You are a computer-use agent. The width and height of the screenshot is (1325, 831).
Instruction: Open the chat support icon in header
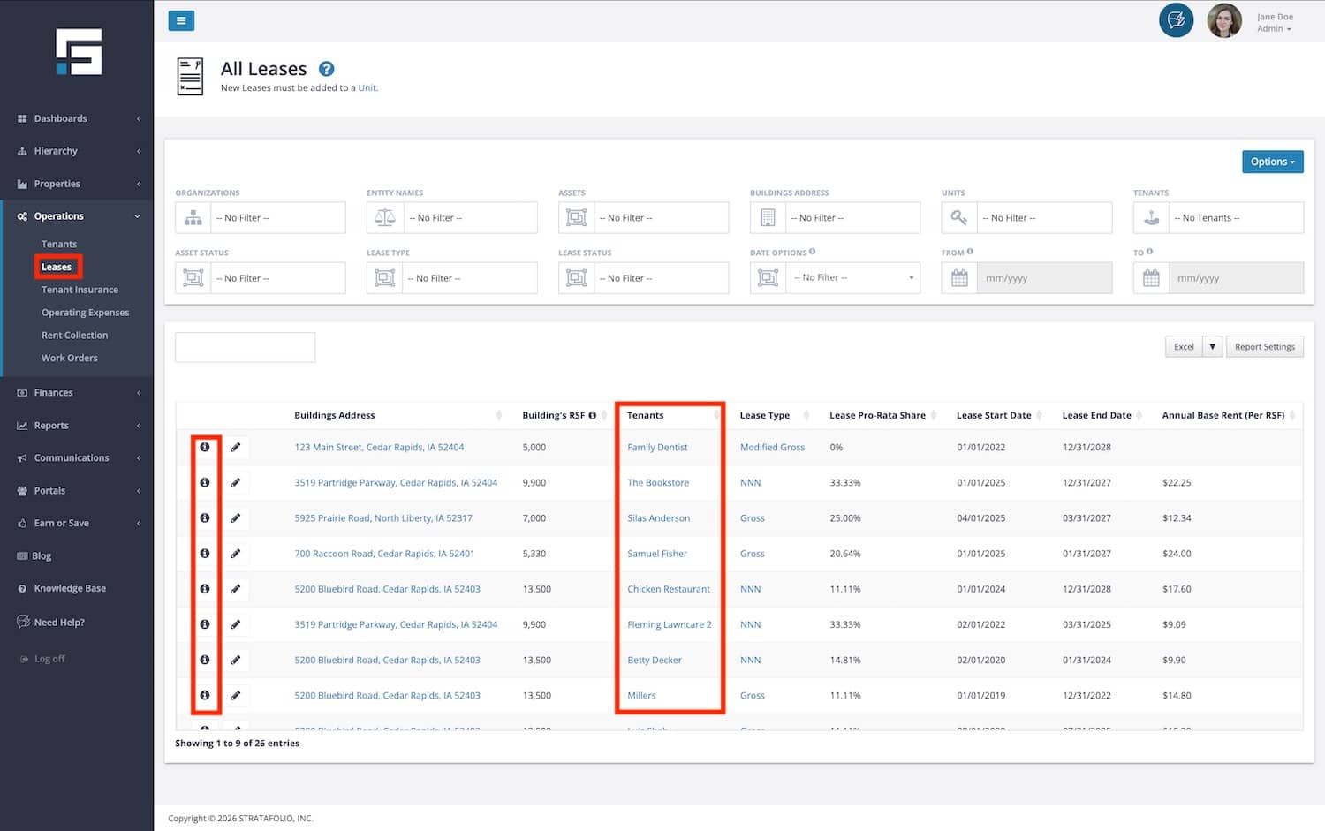coord(1176,20)
